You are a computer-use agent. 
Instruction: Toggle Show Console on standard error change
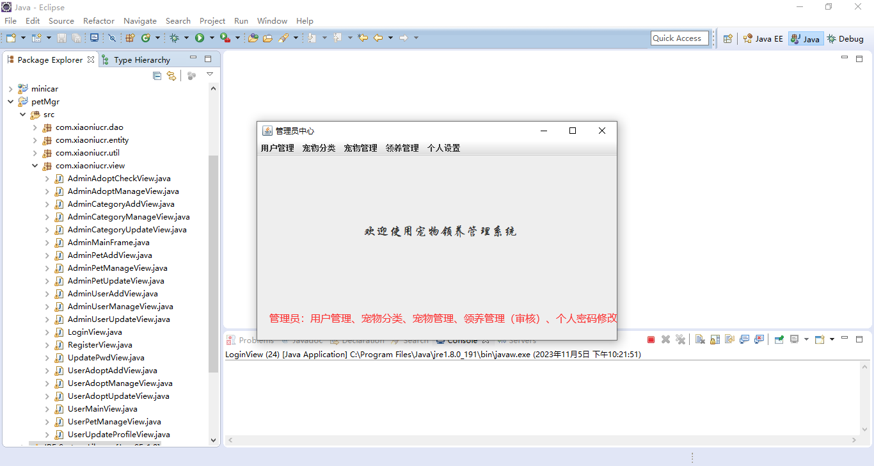pyautogui.click(x=759, y=340)
